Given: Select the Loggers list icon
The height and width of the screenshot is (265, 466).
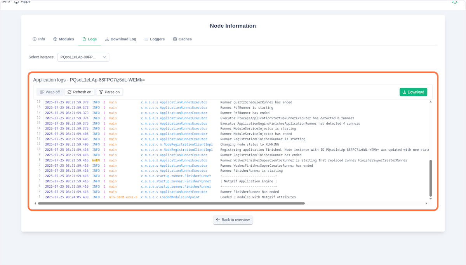Looking at the screenshot, I should (146, 39).
